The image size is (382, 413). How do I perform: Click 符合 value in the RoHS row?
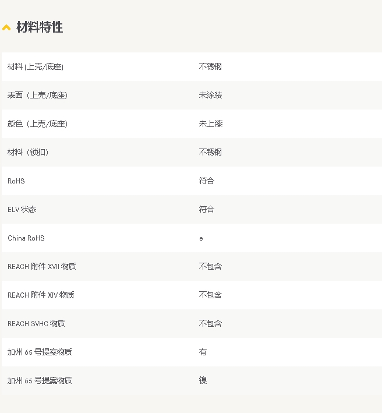click(207, 181)
